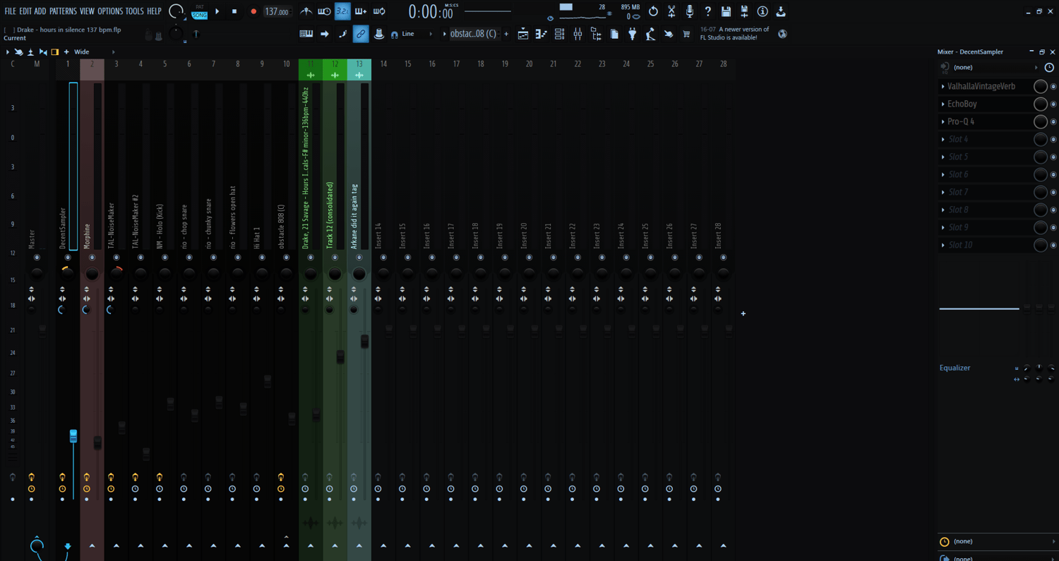This screenshot has width=1059, height=561.
Task: Expand the ValhallaVintageVerb slot menu arrow
Action: (x=943, y=86)
